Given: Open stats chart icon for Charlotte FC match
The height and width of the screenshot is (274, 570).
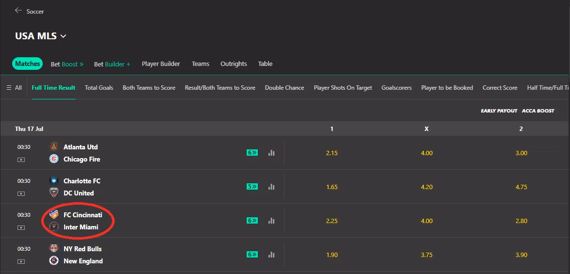Looking at the screenshot, I should tap(271, 187).
